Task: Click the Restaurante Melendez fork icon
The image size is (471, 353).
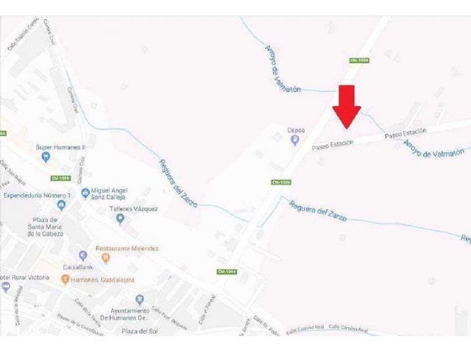Action: [105, 258]
